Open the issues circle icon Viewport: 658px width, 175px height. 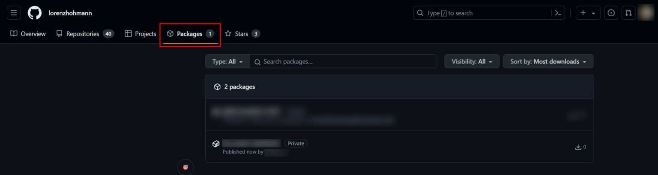[611, 13]
